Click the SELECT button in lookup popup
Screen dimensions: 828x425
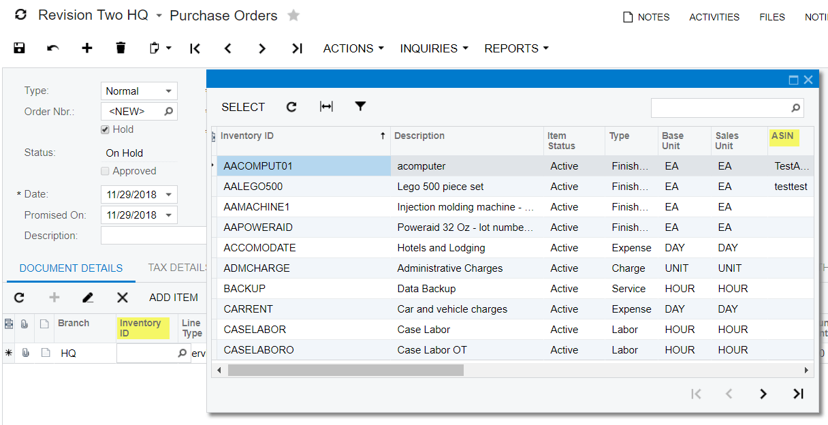pyautogui.click(x=243, y=107)
